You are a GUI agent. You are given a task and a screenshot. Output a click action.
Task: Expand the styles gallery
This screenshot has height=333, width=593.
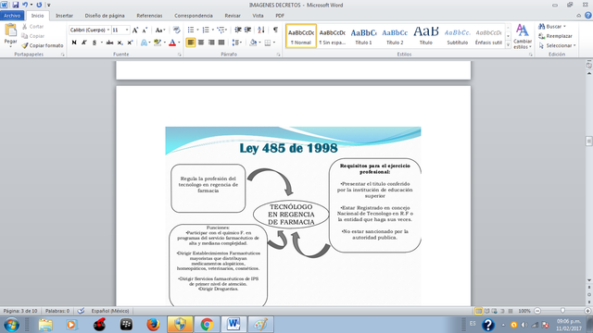(508, 45)
